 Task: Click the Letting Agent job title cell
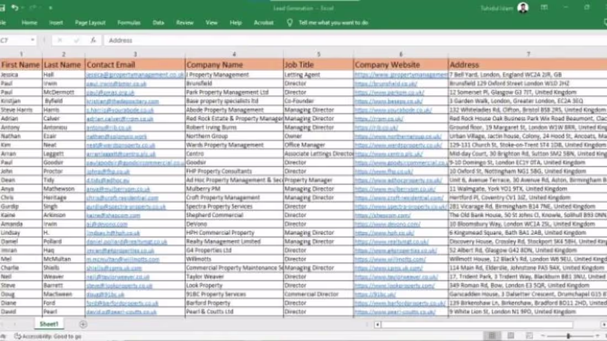(318, 74)
